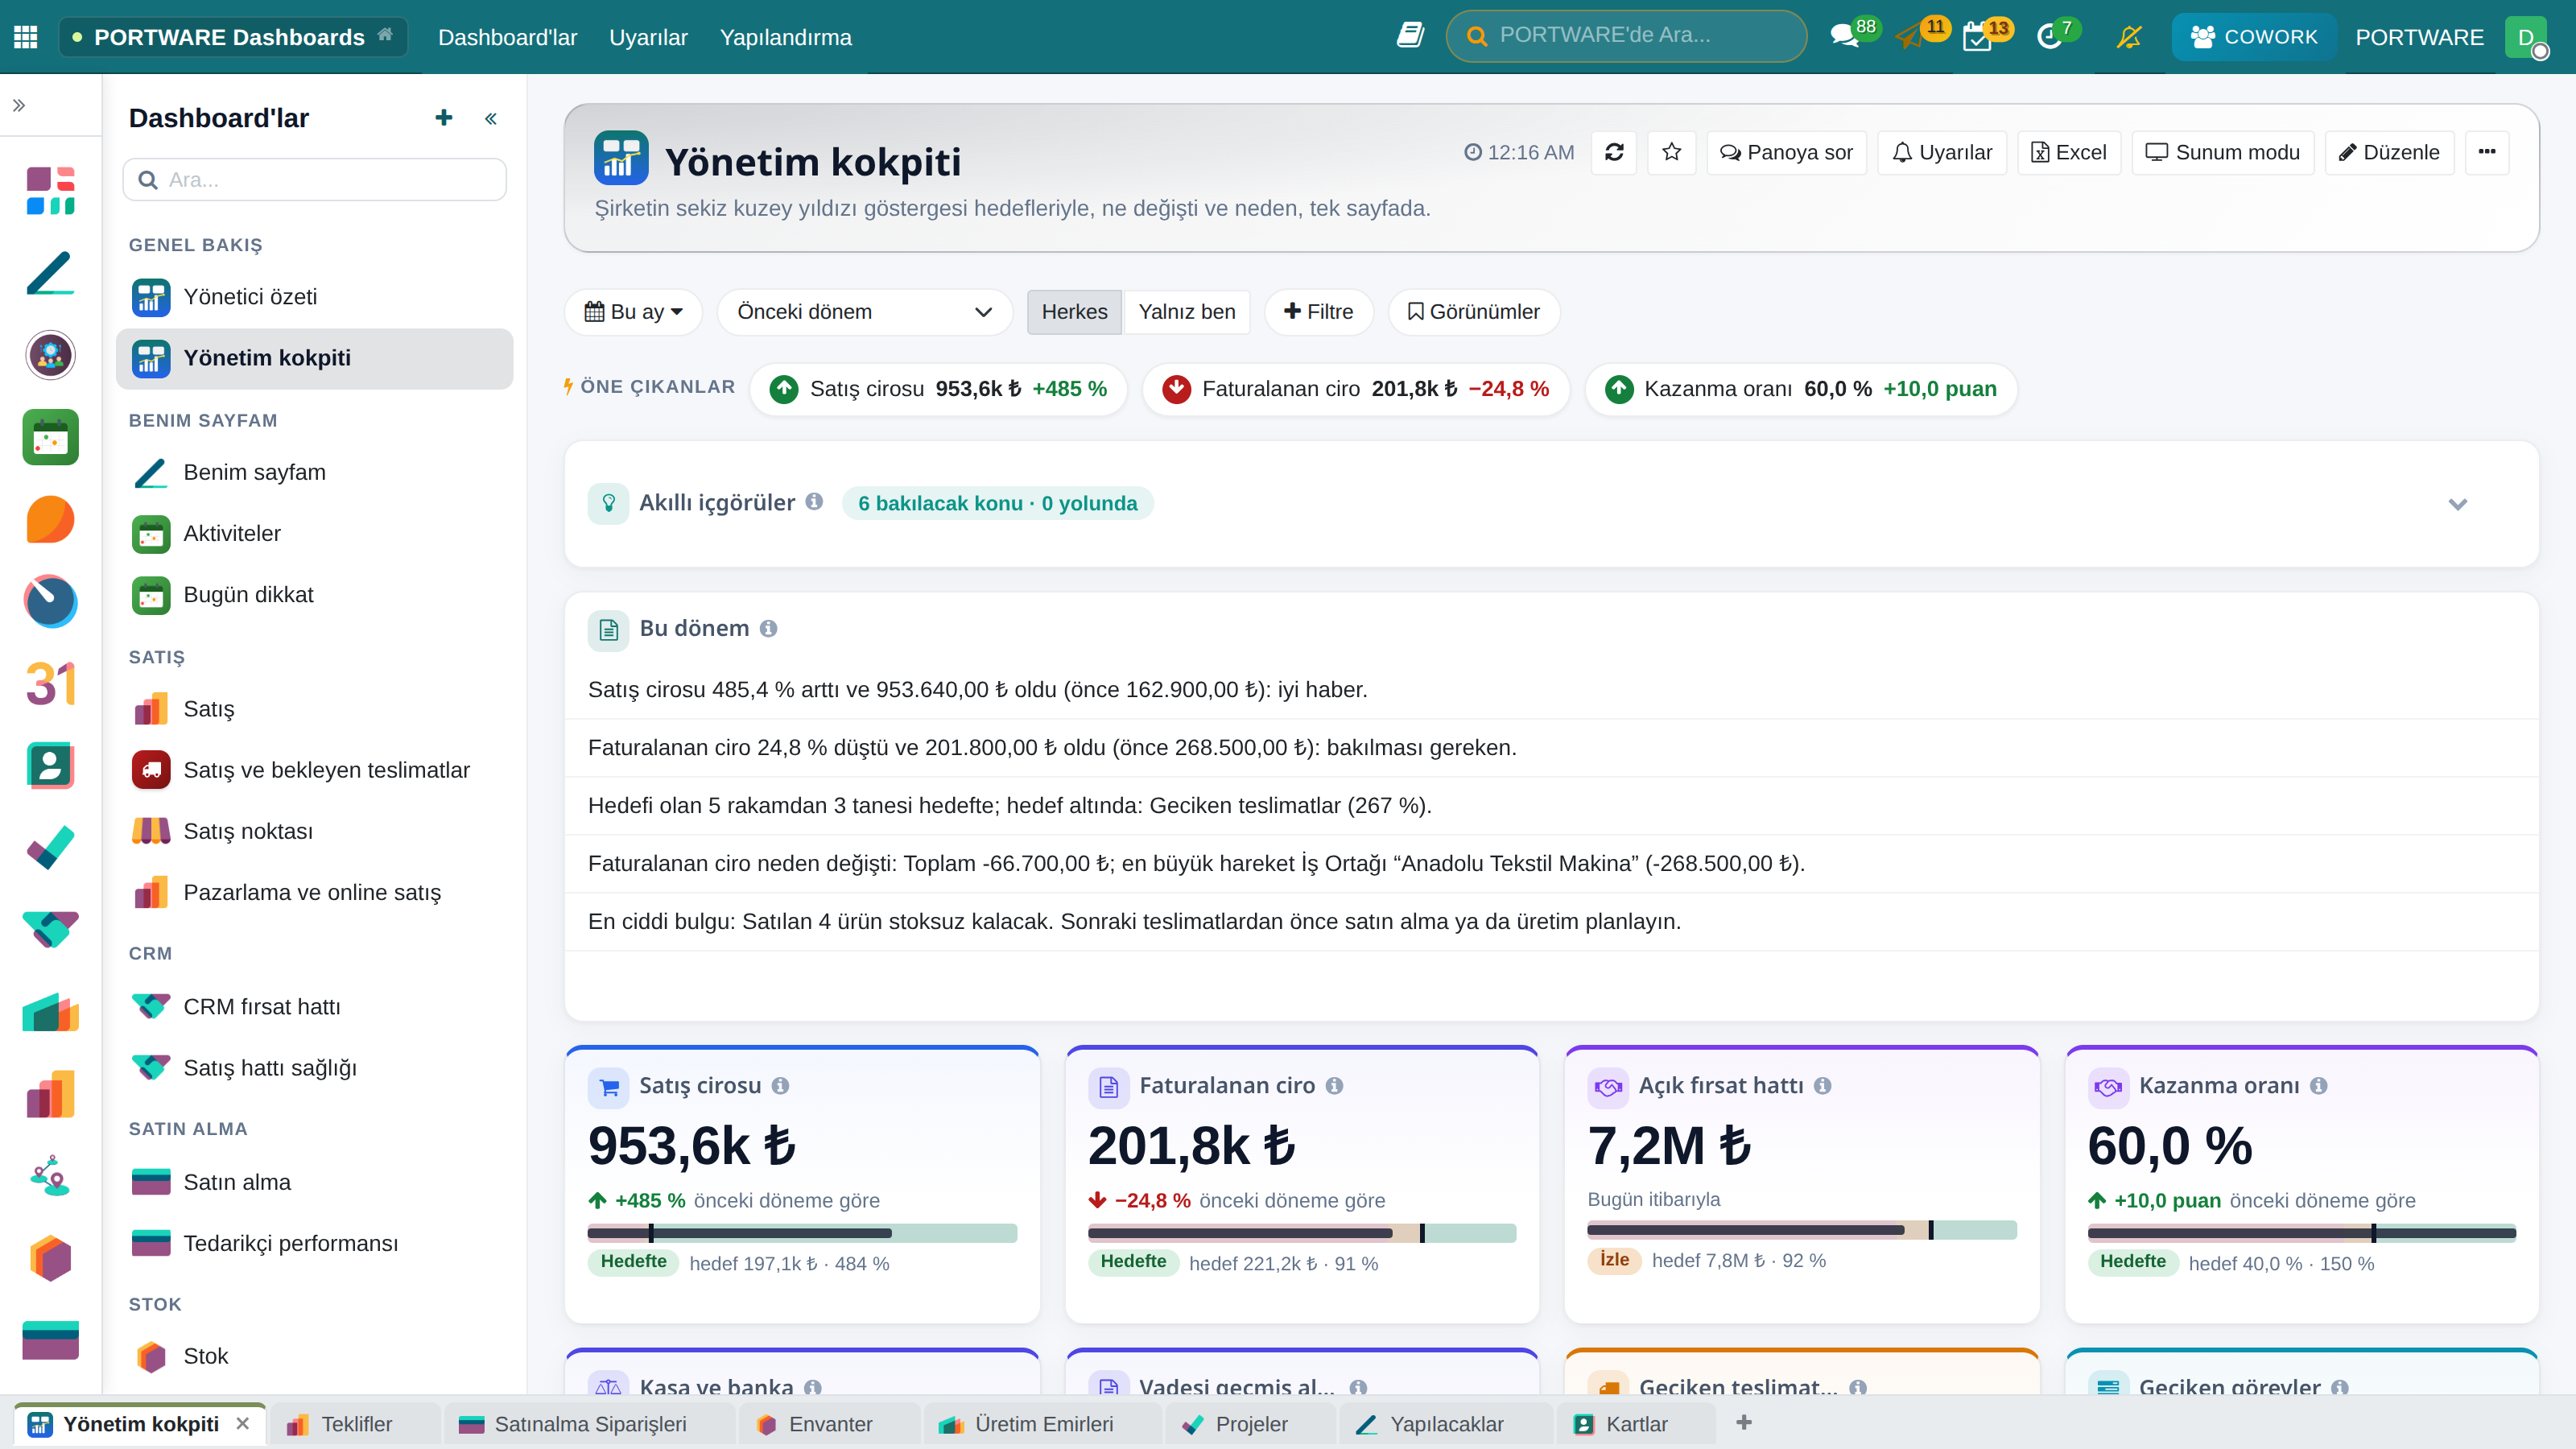Select the Herkes filter toggle
Screen dimensions: 2576x1449
pos(1074,312)
